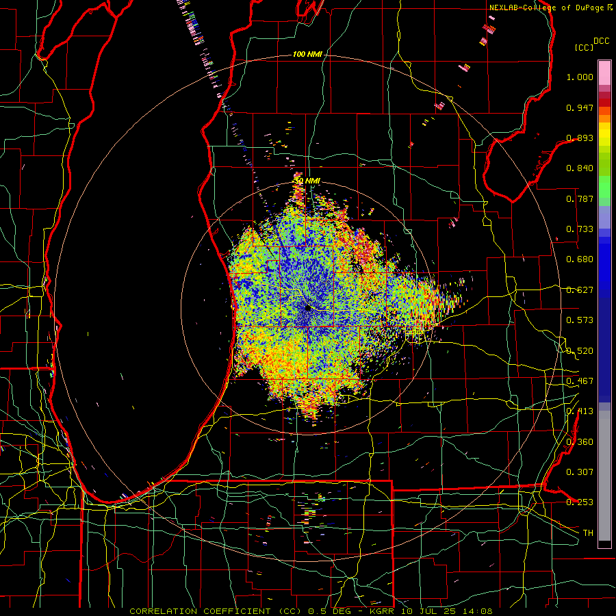
Task: Click the 100 NMI range ring label
Action: point(307,54)
